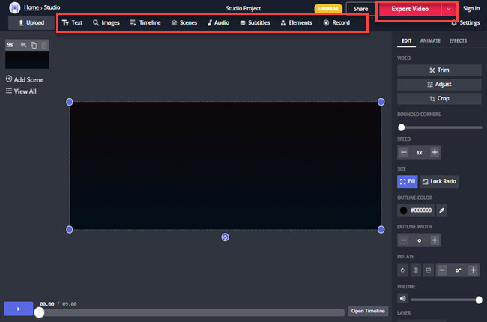Click the duplicate scene icon
The height and width of the screenshot is (322, 487).
tap(34, 46)
